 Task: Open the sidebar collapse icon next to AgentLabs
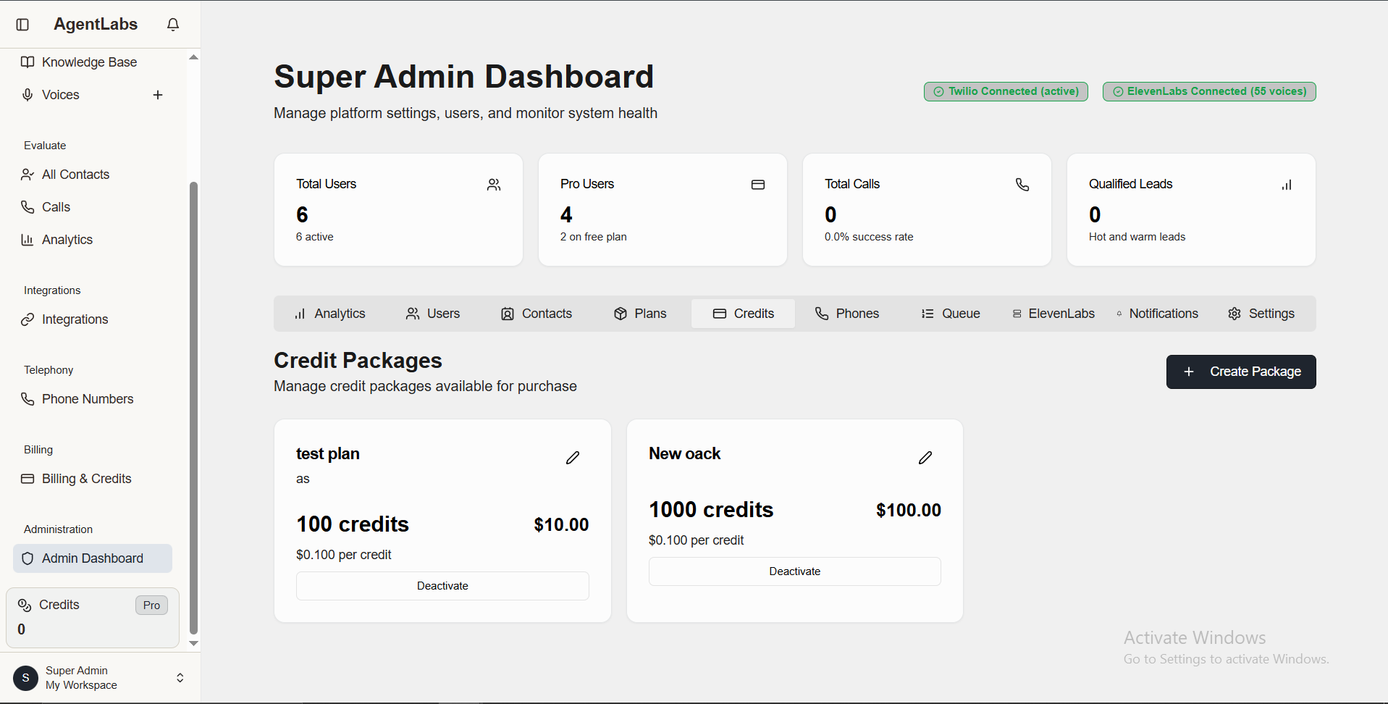point(22,24)
